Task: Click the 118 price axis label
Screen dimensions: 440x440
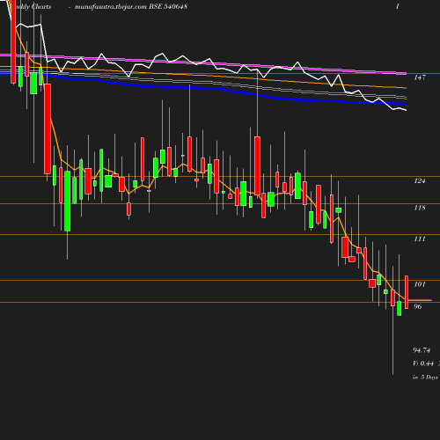Action: pyautogui.click(x=420, y=208)
